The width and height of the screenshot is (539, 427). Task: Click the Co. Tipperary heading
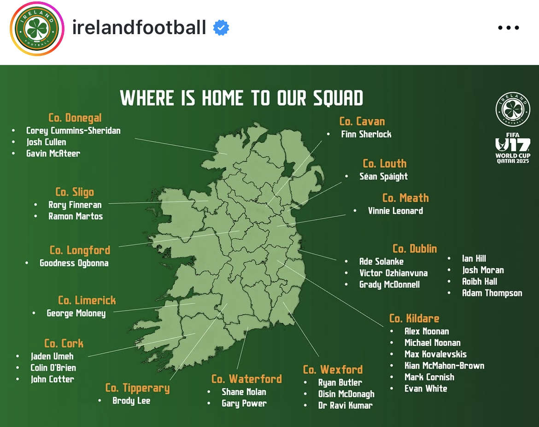click(x=137, y=388)
